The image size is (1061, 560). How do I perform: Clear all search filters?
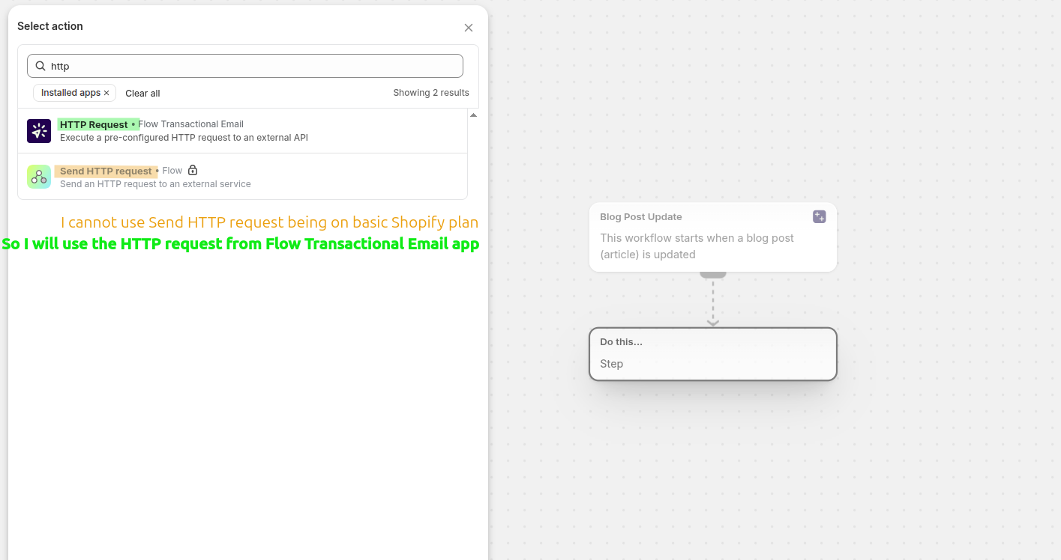coord(142,94)
